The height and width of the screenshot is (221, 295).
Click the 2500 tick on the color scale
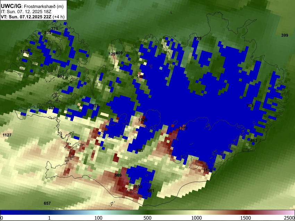click(289, 218)
